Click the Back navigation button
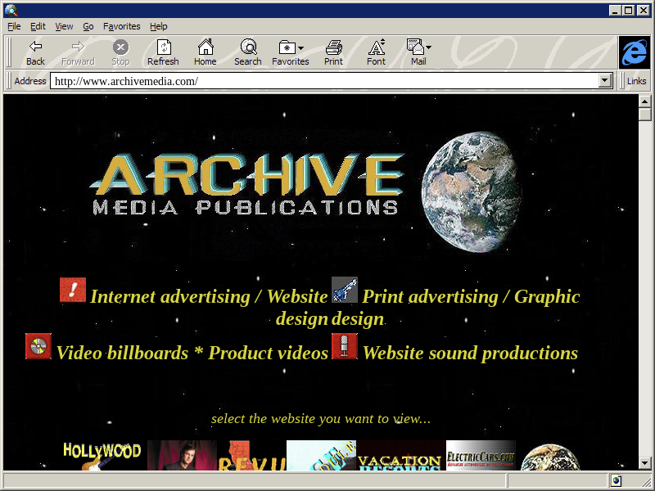655x491 pixels. [35, 52]
